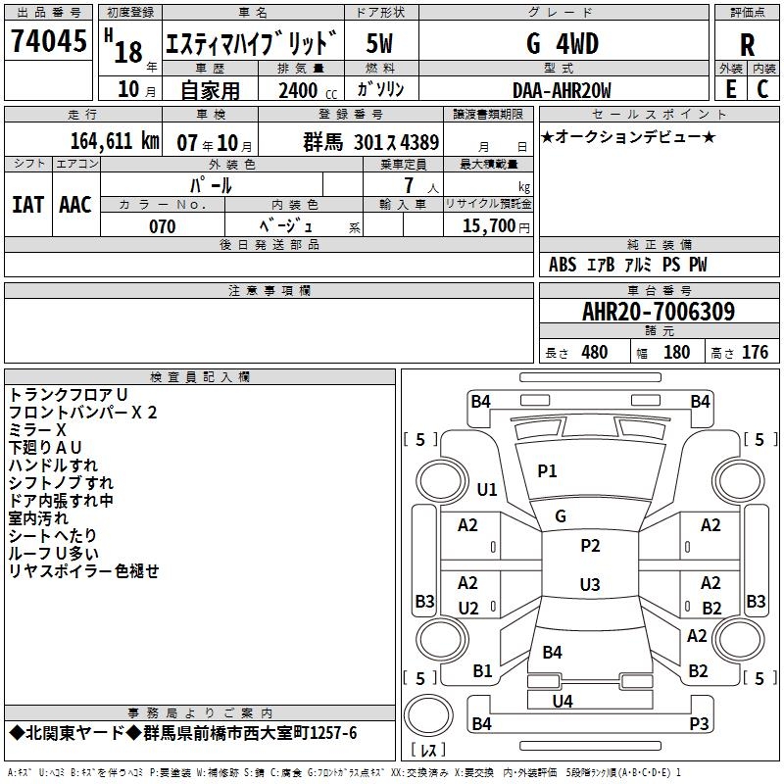This screenshot has height=784, width=784.
Task: Click the shift type IAT
Action: point(27,205)
